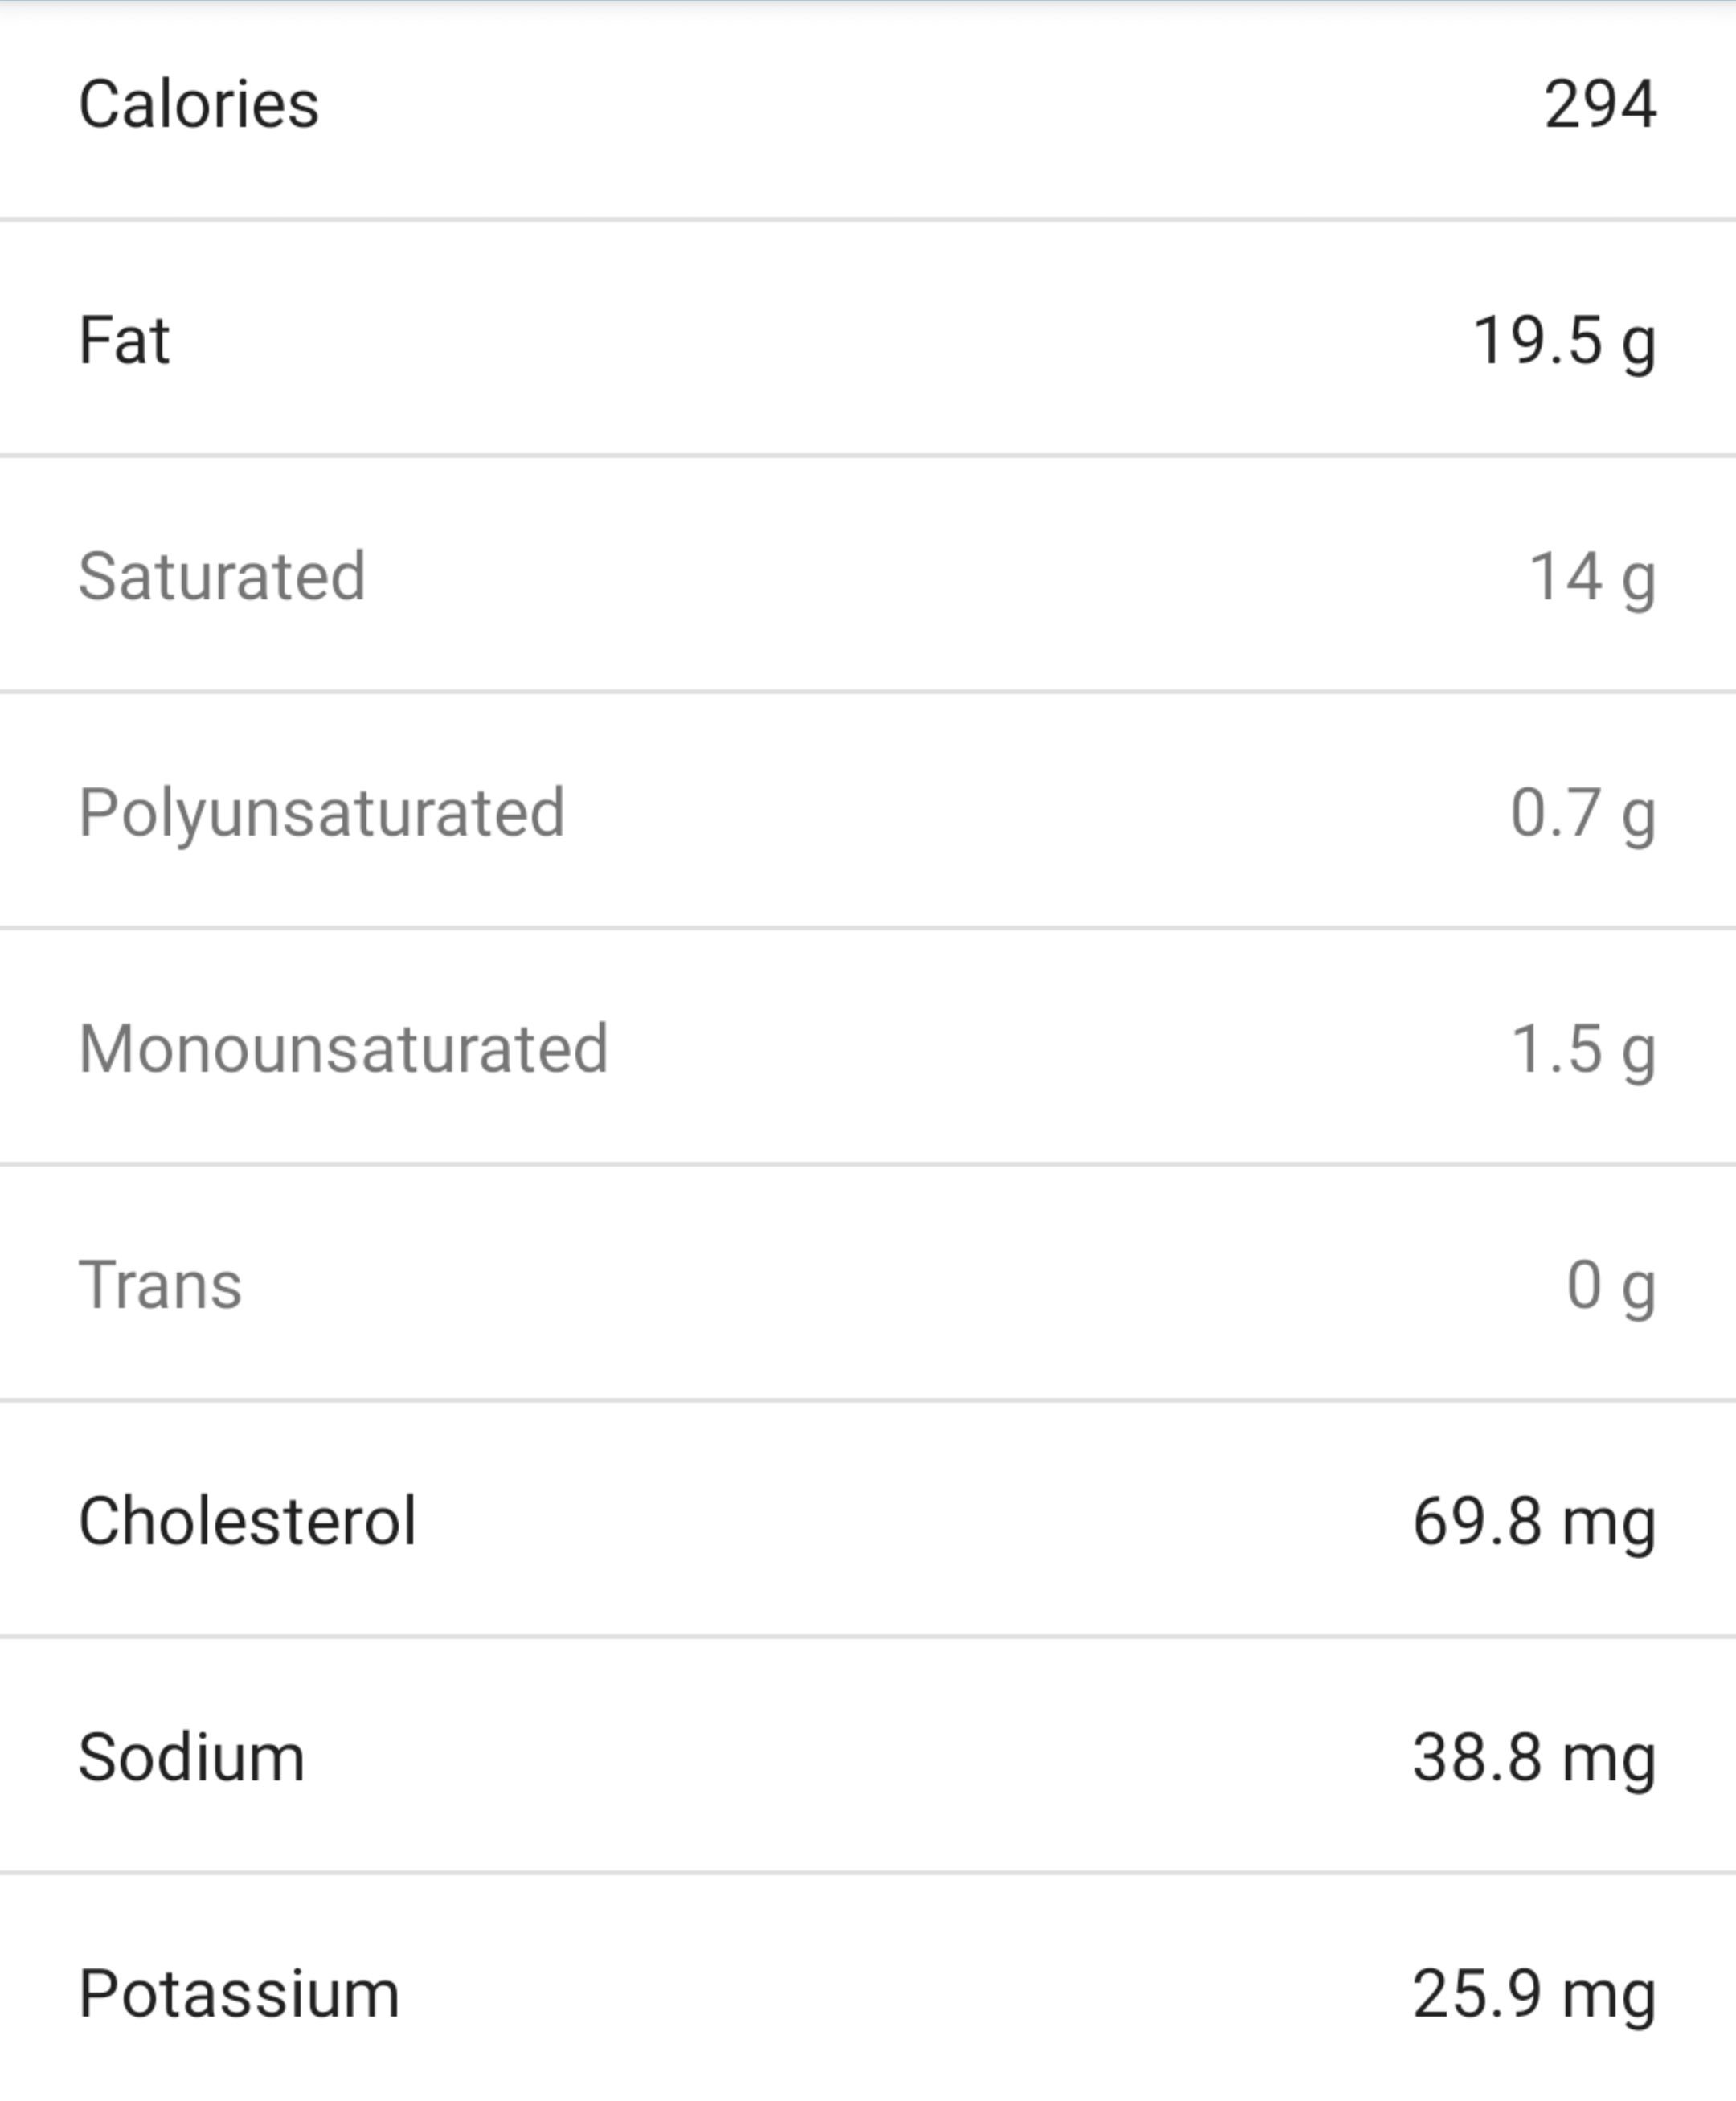Select the 38.8 mg sodium value

[x=1533, y=1758]
